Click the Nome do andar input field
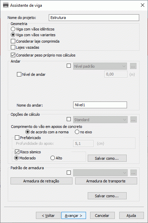This screenshot has height=223, width=148. (x=100, y=105)
